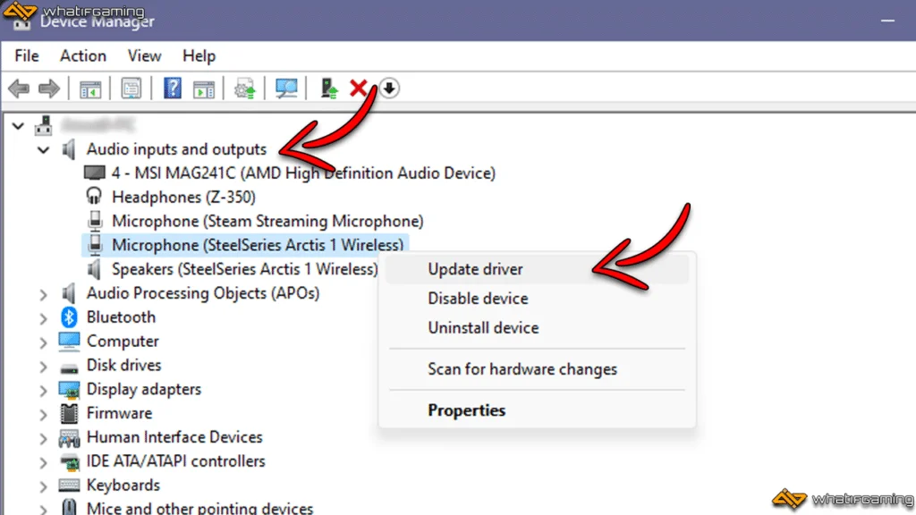Open the View menu
This screenshot has width=916, height=515.
[x=144, y=55]
